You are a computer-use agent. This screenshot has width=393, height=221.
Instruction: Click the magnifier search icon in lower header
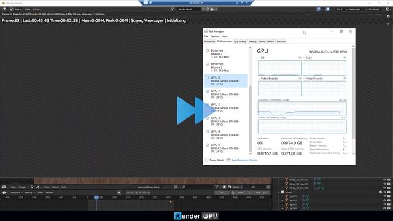pyautogui.click(x=184, y=187)
